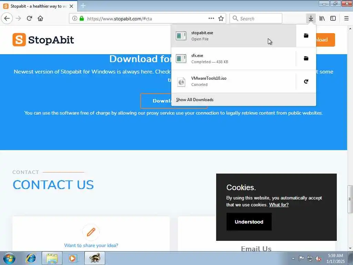Select the sfx.exe completed download
Screen dimensions: 353x265
coord(234,59)
